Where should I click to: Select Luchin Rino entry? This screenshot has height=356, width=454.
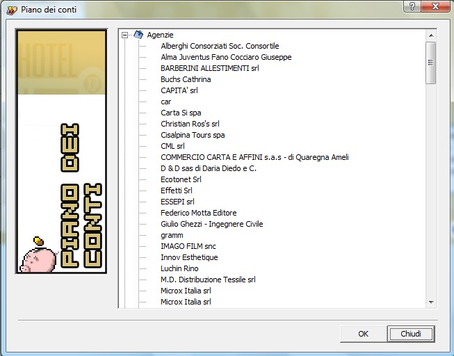[x=179, y=268]
